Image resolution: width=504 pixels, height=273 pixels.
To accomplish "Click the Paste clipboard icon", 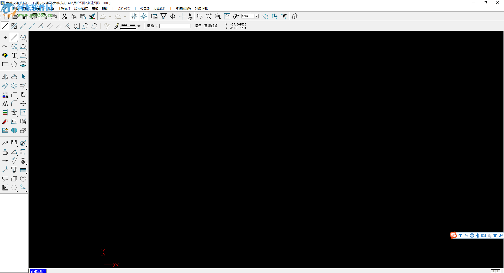I will coord(83,16).
